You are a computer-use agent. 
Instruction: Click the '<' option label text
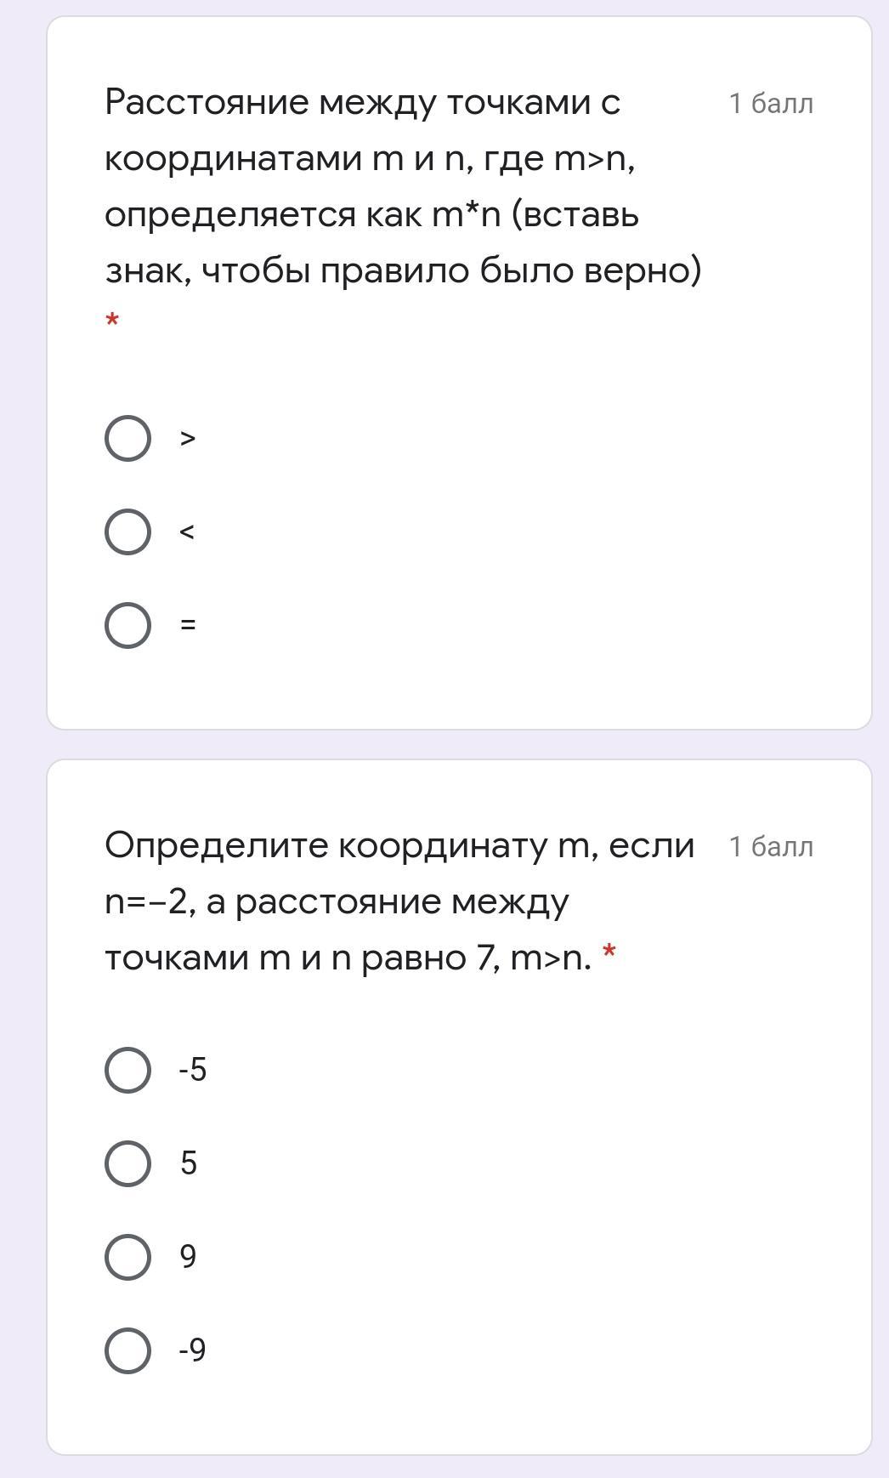(x=188, y=532)
